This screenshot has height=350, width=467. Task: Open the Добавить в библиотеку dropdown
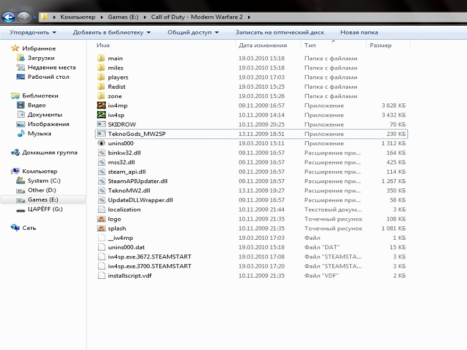click(111, 32)
